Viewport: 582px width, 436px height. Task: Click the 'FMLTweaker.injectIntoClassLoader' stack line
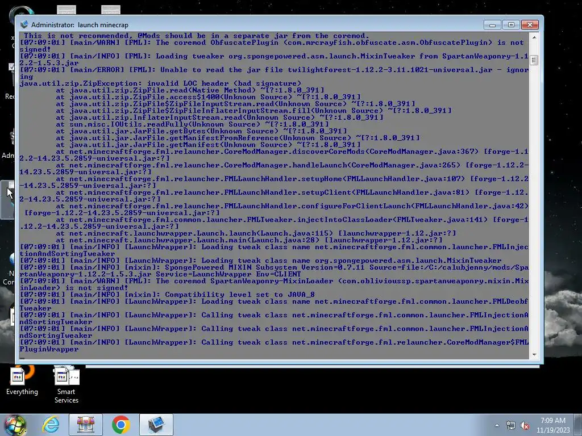[x=274, y=223]
